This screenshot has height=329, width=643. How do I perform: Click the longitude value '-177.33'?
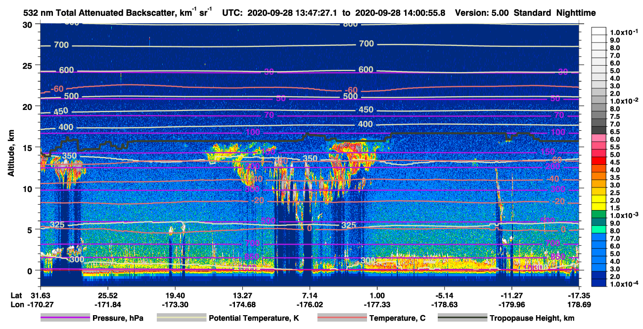pos(377,304)
